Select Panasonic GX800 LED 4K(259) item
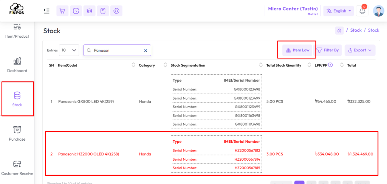This screenshot has width=387, height=184. click(86, 101)
